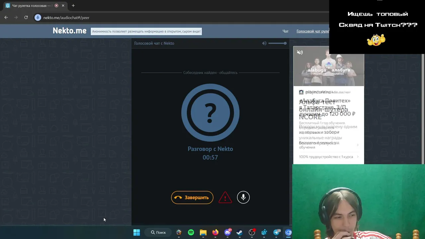The width and height of the screenshot is (425, 239).
Task: Click the Nekto.me logo
Action: (69, 31)
